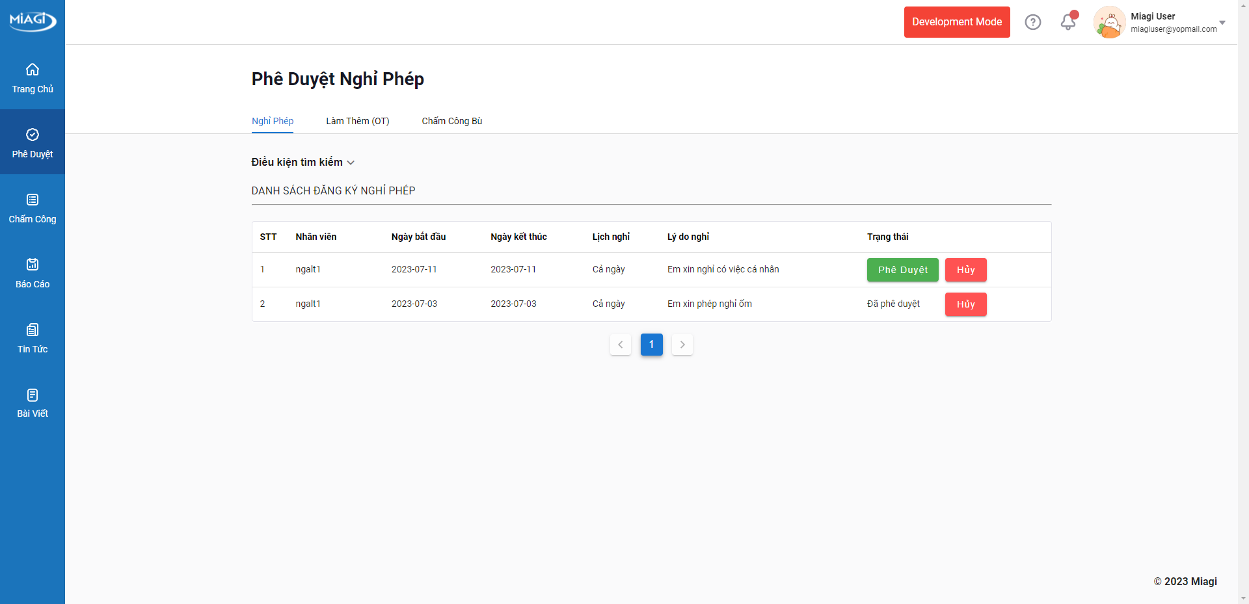Screen dimensions: 1249x604
Task: Go to Báo Cáo reports icon
Action: [x=33, y=265]
